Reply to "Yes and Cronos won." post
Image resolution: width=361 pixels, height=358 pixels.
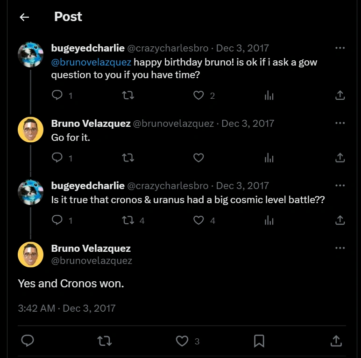(28, 341)
